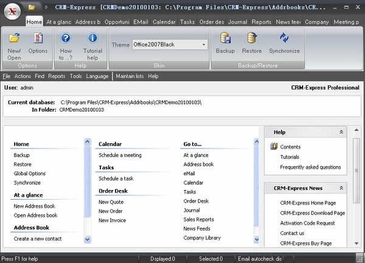This screenshot has height=263, width=365.
Task: Open the File menu
Action: (x=6, y=76)
